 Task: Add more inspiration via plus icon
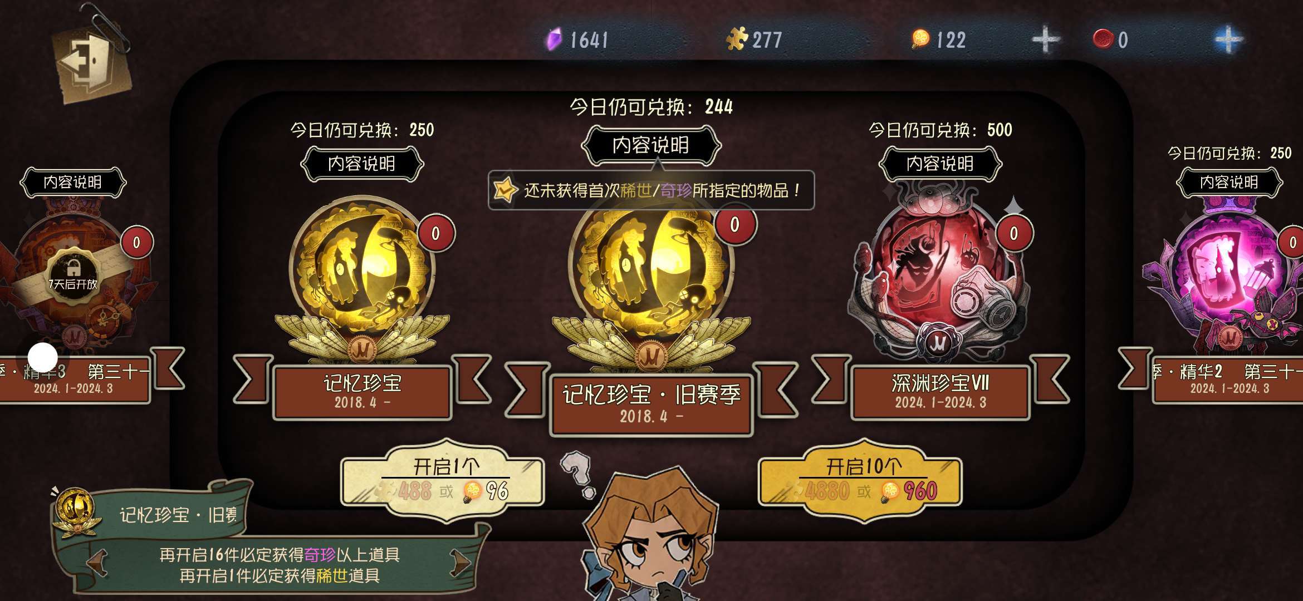coord(1046,40)
